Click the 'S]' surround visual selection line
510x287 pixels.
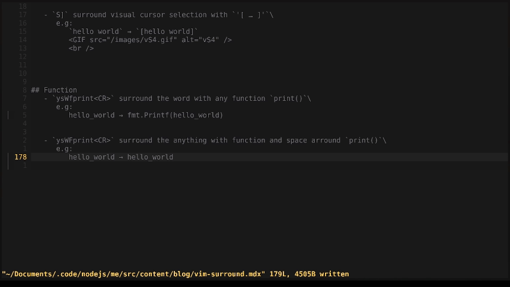tap(158, 15)
